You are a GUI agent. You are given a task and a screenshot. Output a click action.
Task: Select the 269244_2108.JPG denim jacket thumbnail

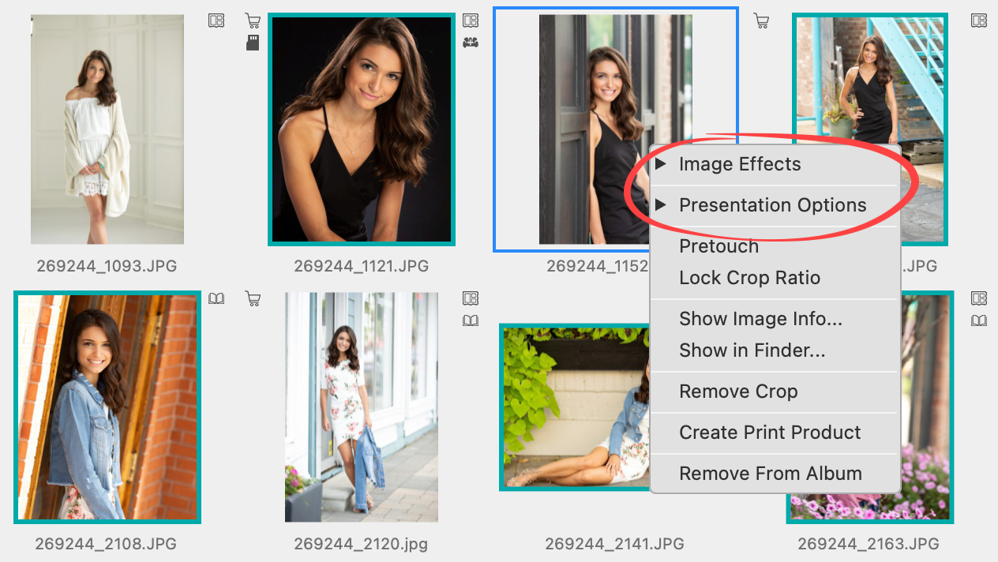(107, 407)
